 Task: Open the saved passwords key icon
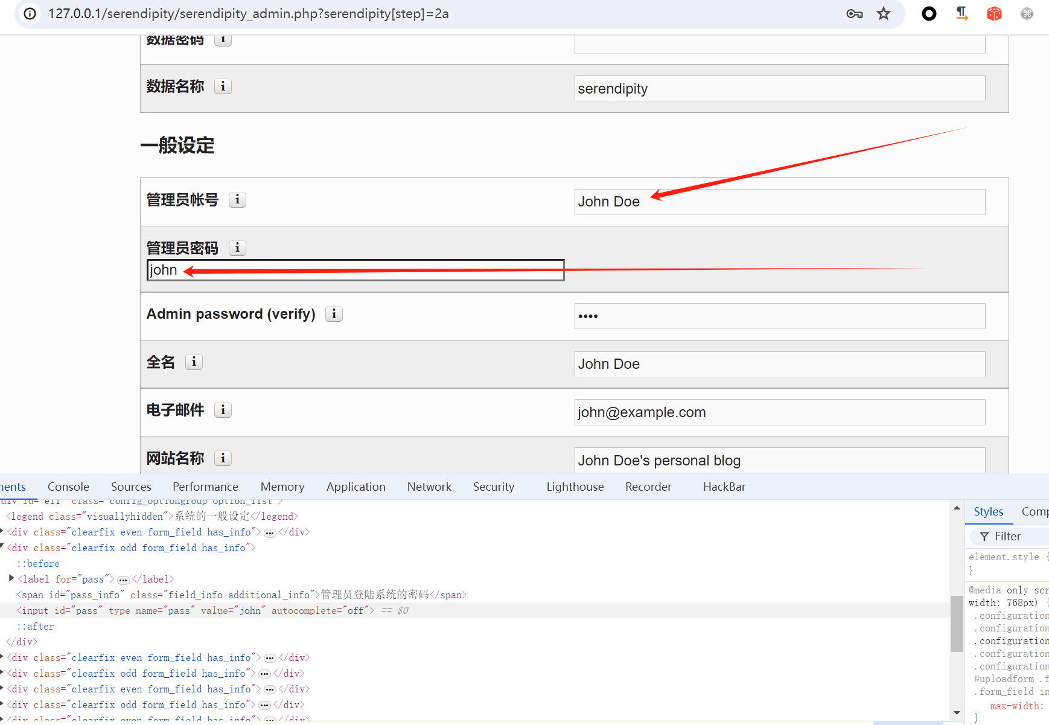point(854,13)
